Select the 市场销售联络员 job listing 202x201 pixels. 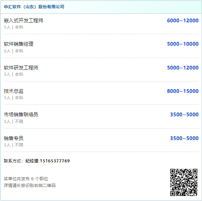(21, 114)
